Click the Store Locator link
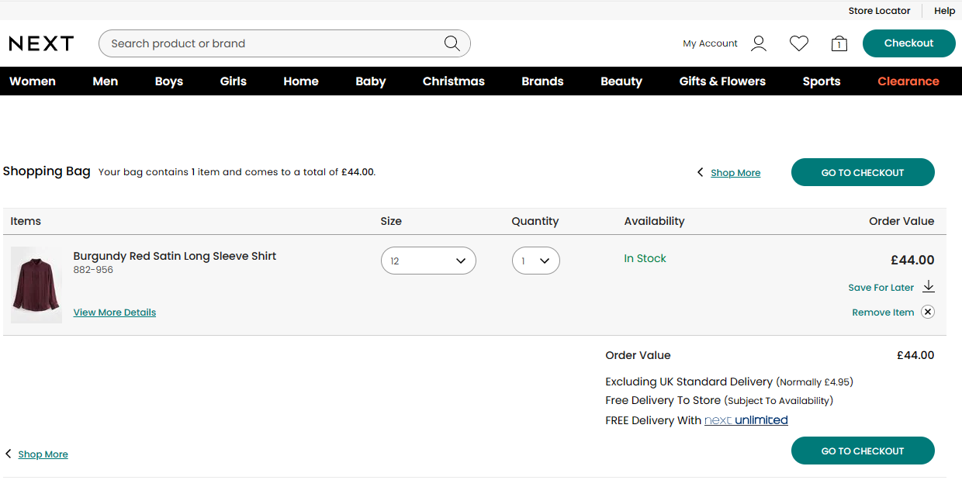This screenshot has height=480, width=962. pos(879,11)
